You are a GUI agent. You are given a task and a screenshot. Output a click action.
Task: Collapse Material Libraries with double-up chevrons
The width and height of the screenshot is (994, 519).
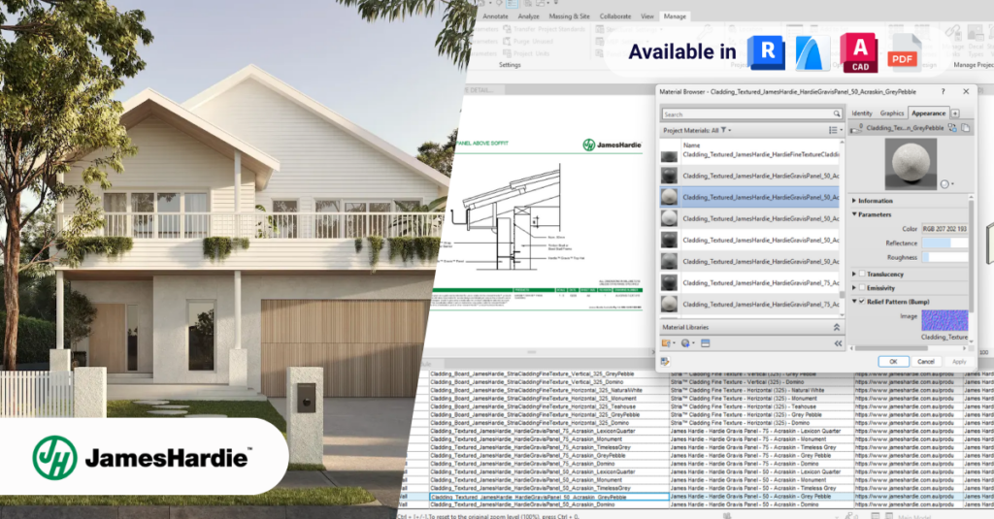tap(836, 327)
